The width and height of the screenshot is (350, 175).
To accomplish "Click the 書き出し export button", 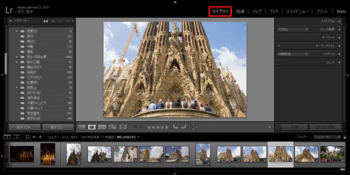I will tap(58, 127).
